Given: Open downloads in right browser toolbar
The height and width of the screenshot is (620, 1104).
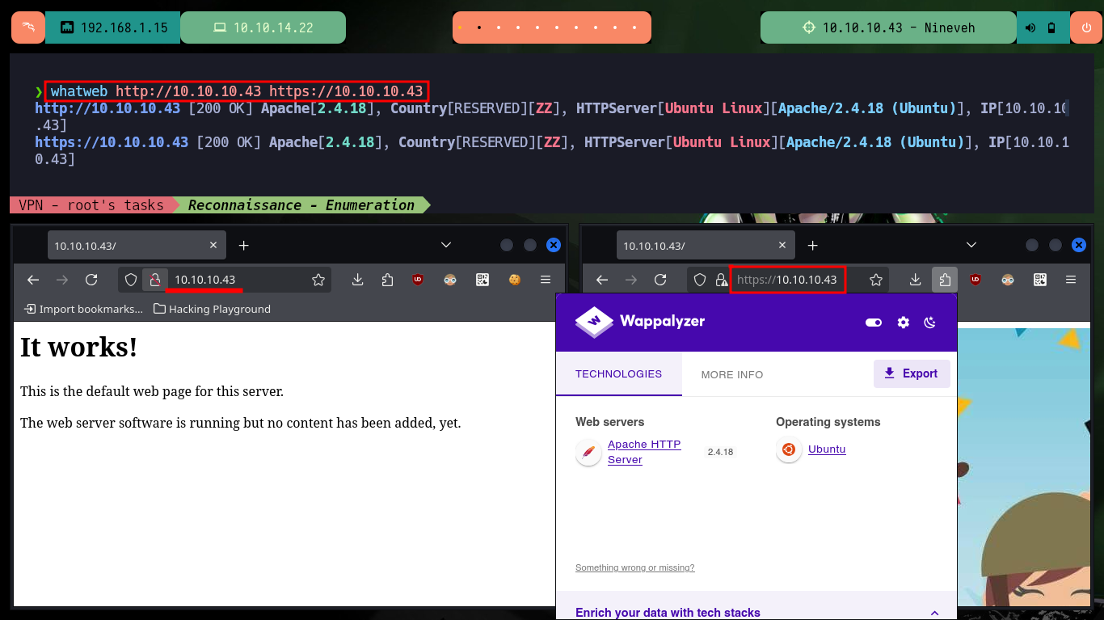Looking at the screenshot, I should pos(915,280).
